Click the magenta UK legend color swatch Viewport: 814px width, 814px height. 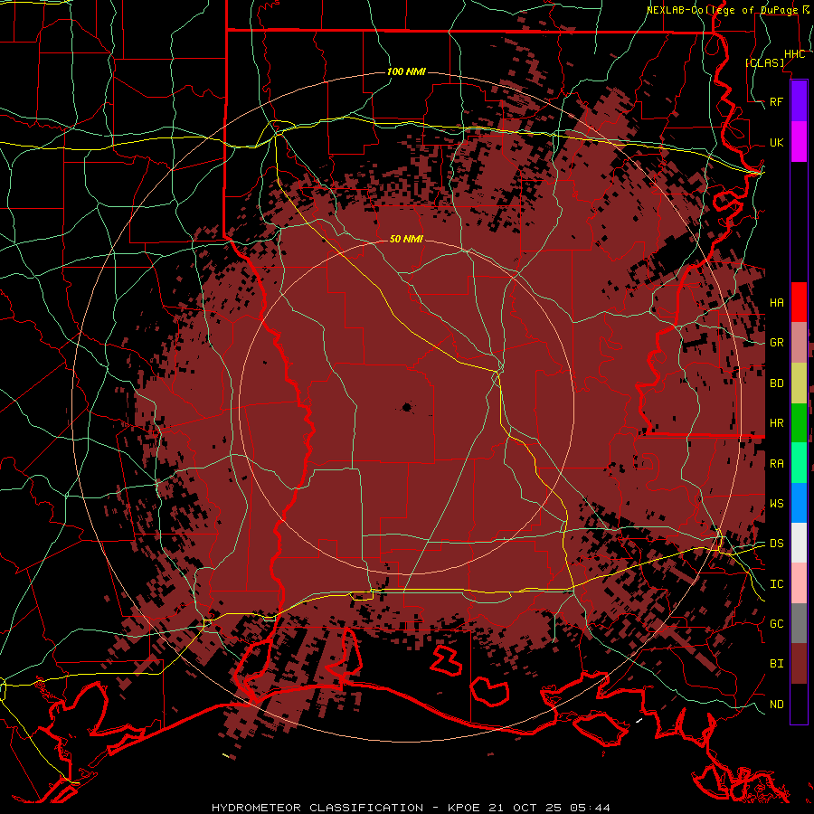pyautogui.click(x=799, y=142)
